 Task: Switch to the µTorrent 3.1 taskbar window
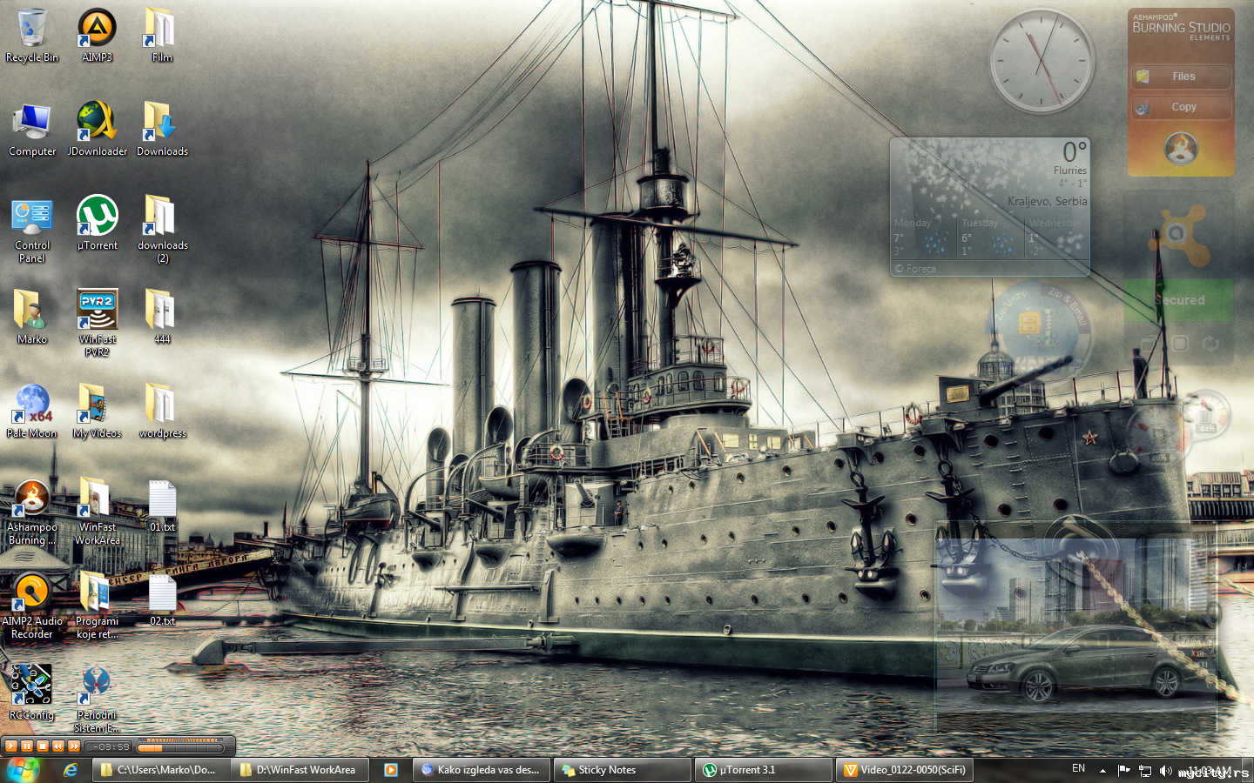click(763, 770)
